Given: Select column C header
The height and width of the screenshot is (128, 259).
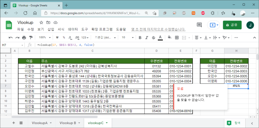Looking at the screenshot, I should pyautogui.click(x=92, y=51).
